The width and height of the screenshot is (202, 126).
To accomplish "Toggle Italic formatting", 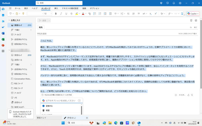I will 61,14.
